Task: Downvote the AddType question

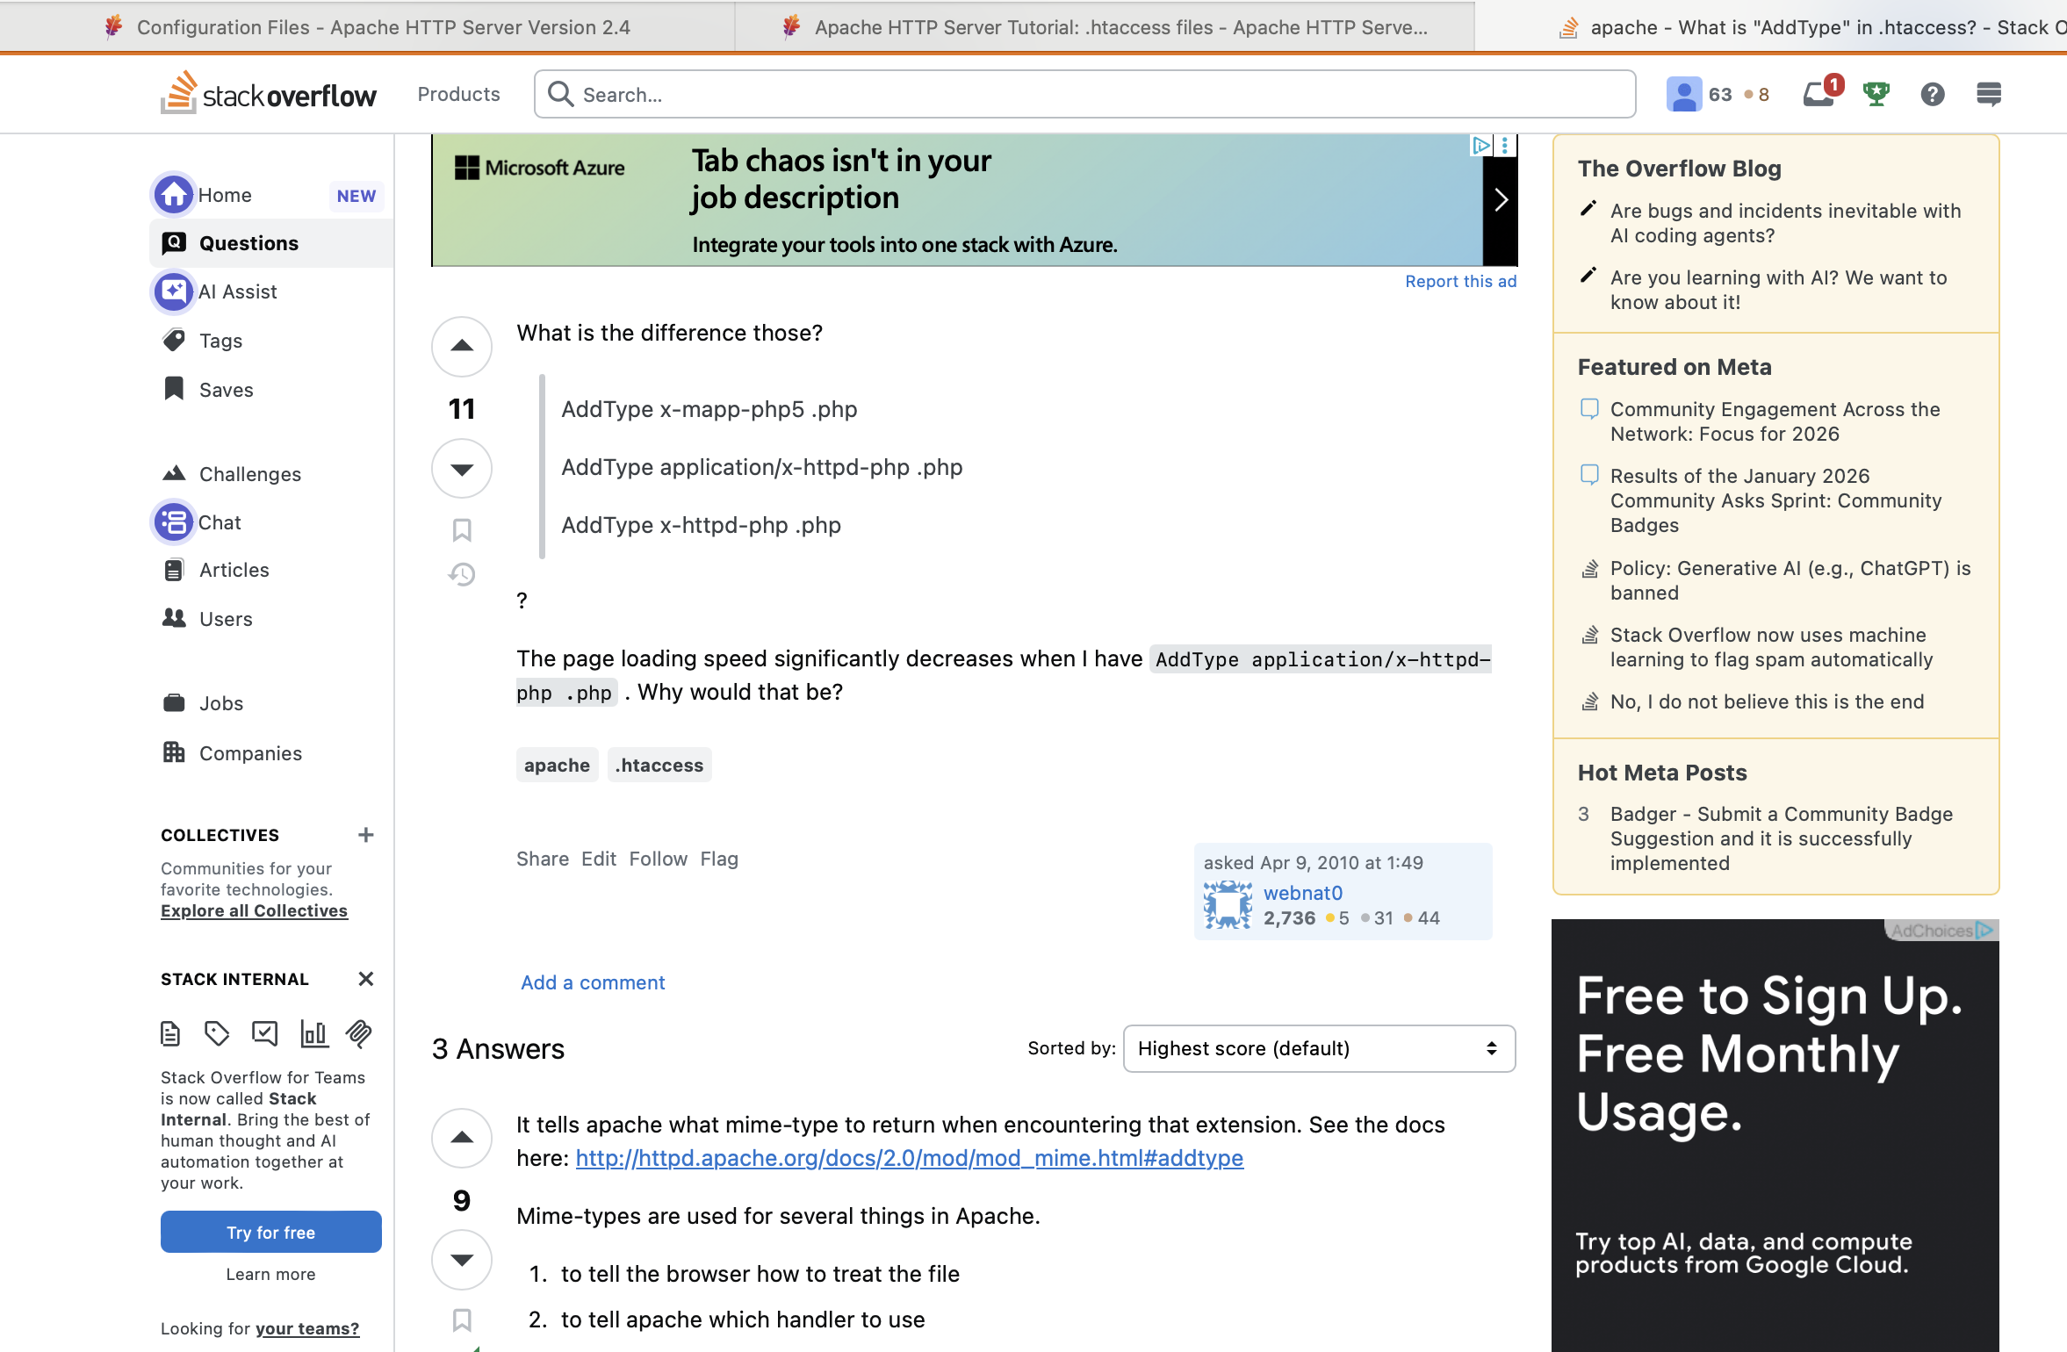Action: [x=462, y=469]
